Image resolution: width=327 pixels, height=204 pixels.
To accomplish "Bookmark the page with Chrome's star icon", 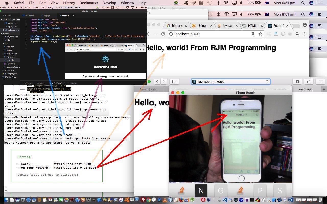I will pyautogui.click(x=260, y=34).
